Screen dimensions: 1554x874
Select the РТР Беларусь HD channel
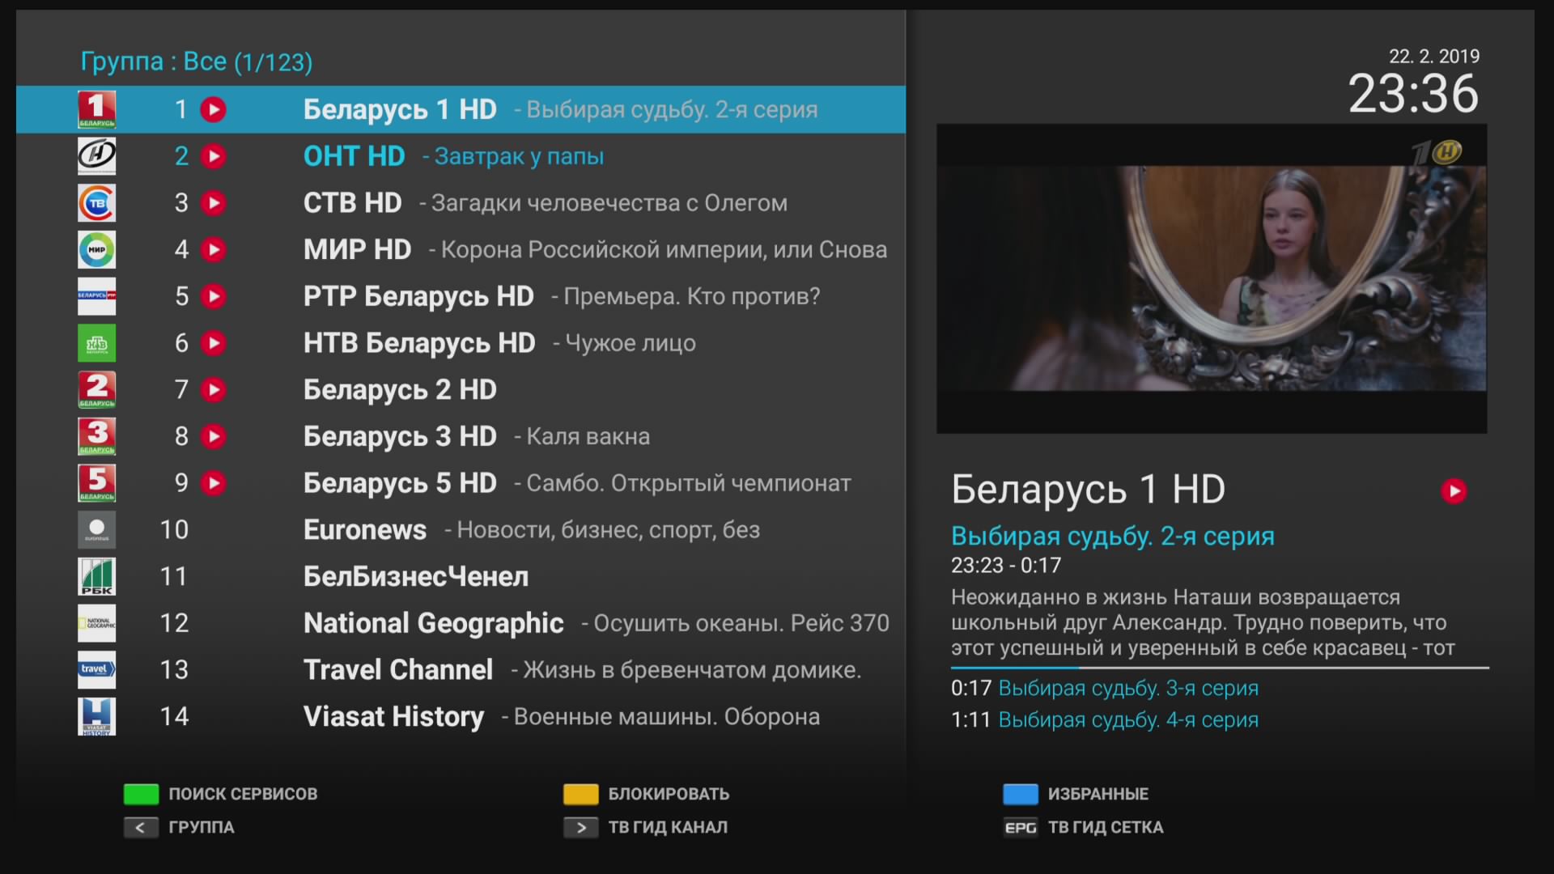click(461, 296)
